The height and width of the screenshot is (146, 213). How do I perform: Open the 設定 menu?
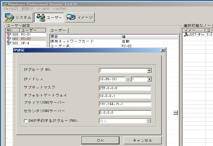coord(27,9)
